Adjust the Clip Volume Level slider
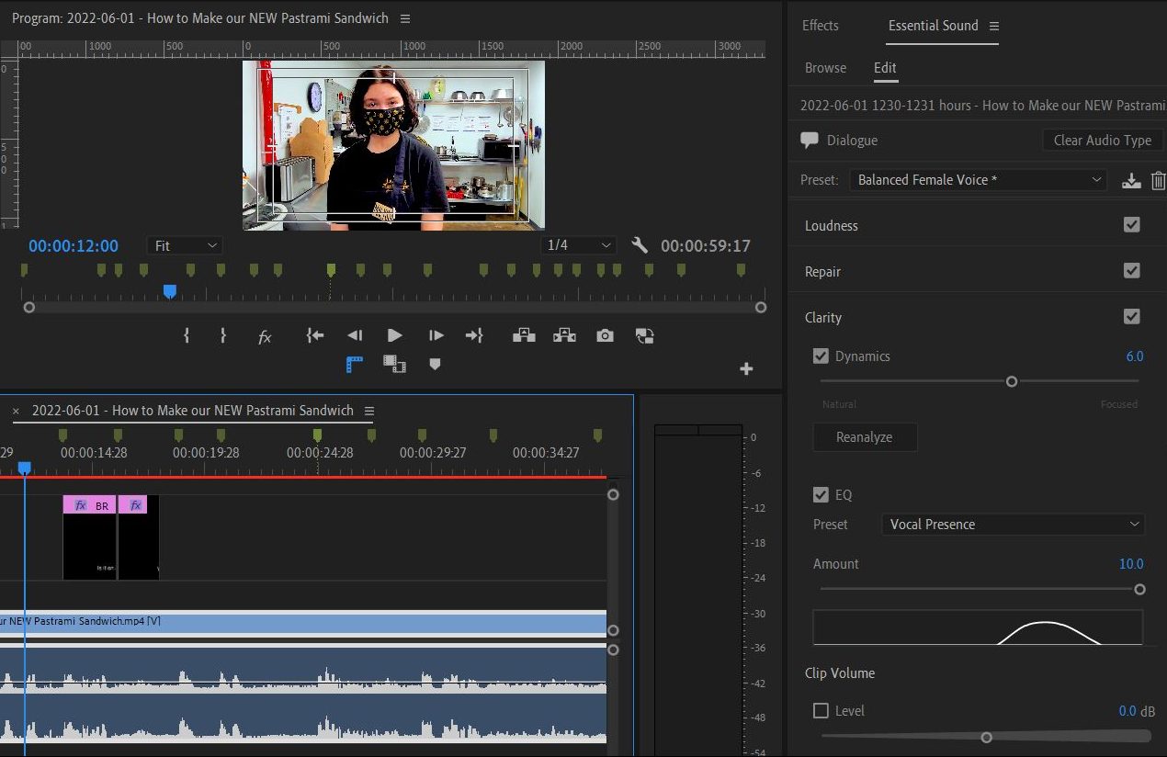The image size is (1167, 757). pos(986,737)
